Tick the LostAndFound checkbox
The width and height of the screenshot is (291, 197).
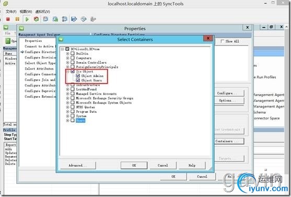pos(73,89)
